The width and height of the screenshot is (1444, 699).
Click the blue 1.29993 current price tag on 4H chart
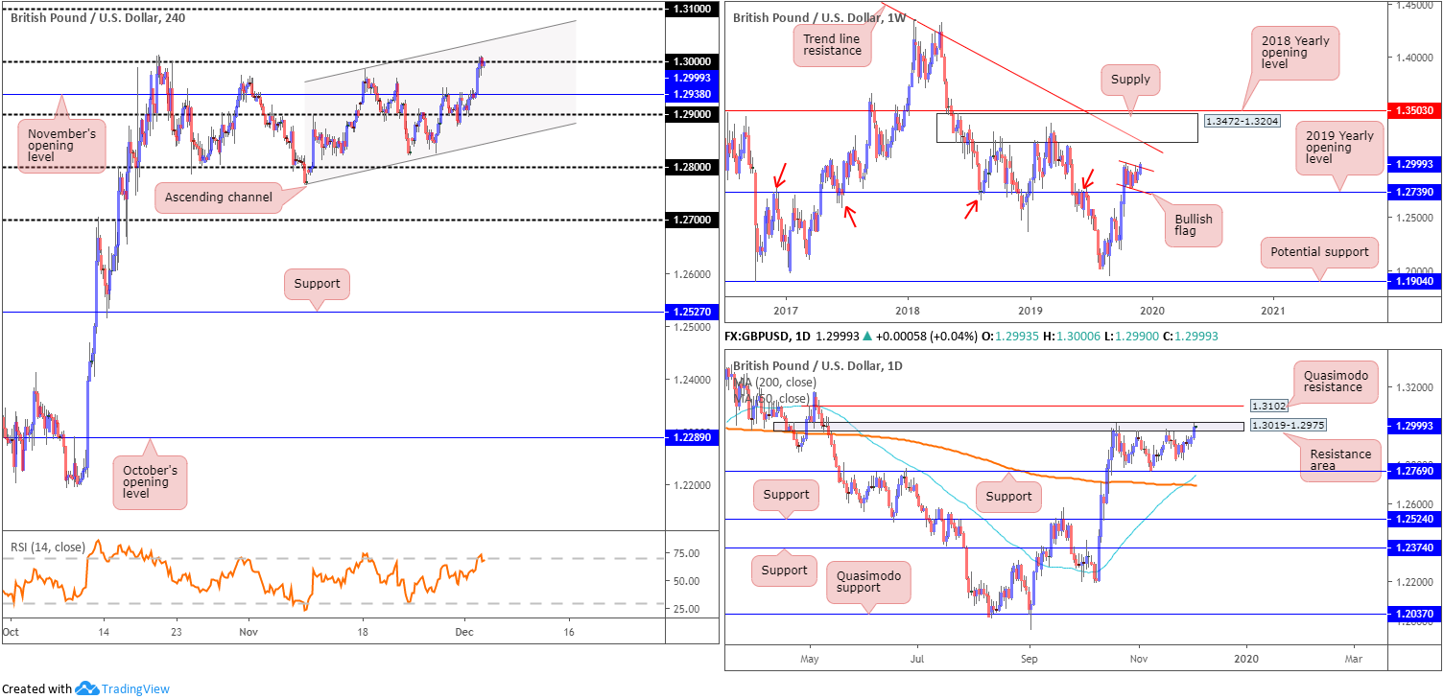pyautogui.click(x=691, y=78)
